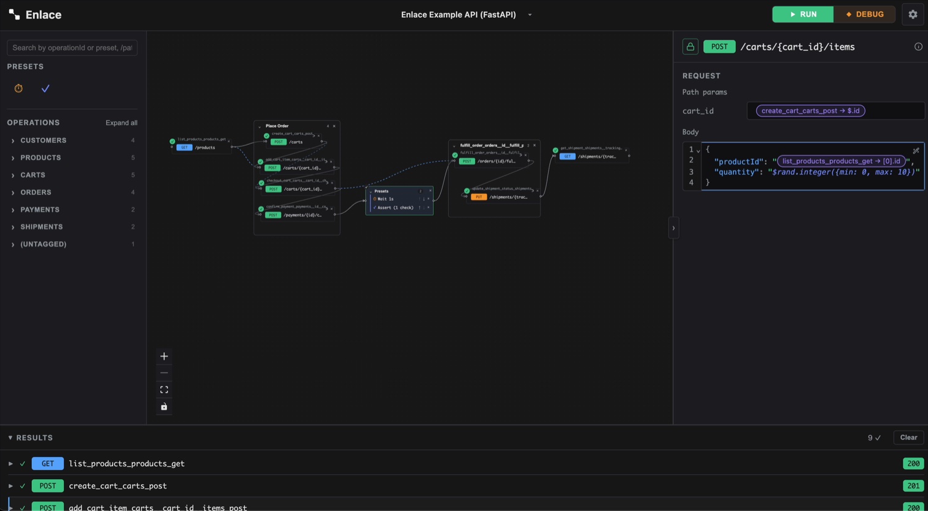Toggle the lock icon next to POST badge
Viewport: 928px width, 511px height.
click(690, 47)
